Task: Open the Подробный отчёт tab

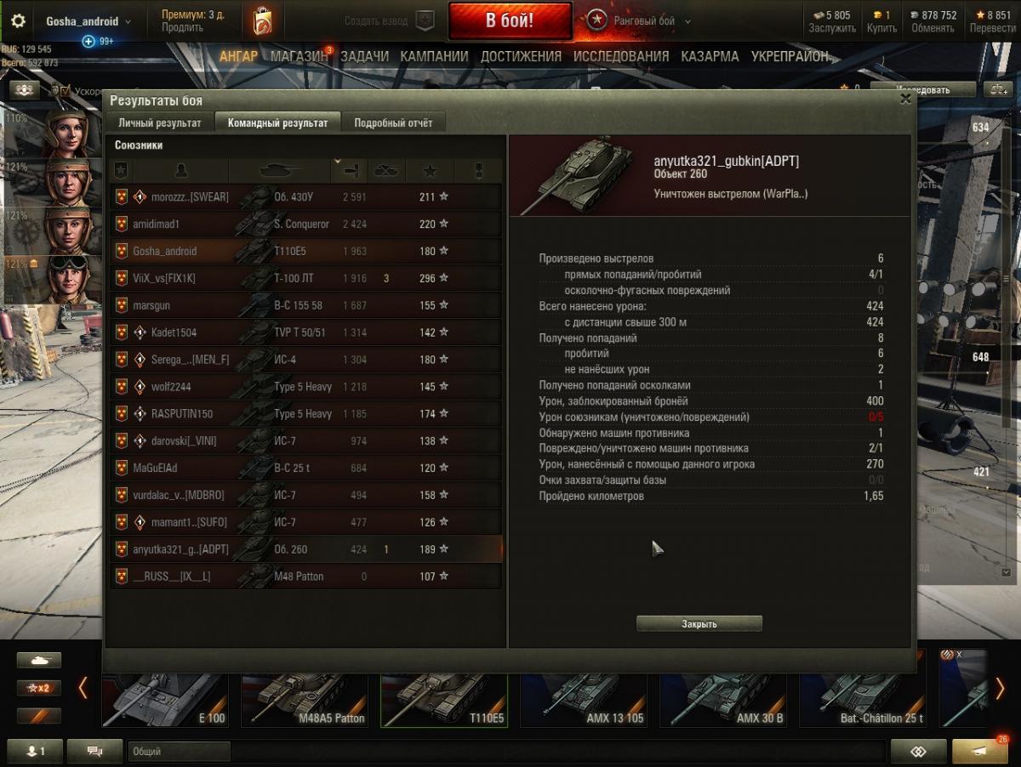Action: tap(393, 122)
